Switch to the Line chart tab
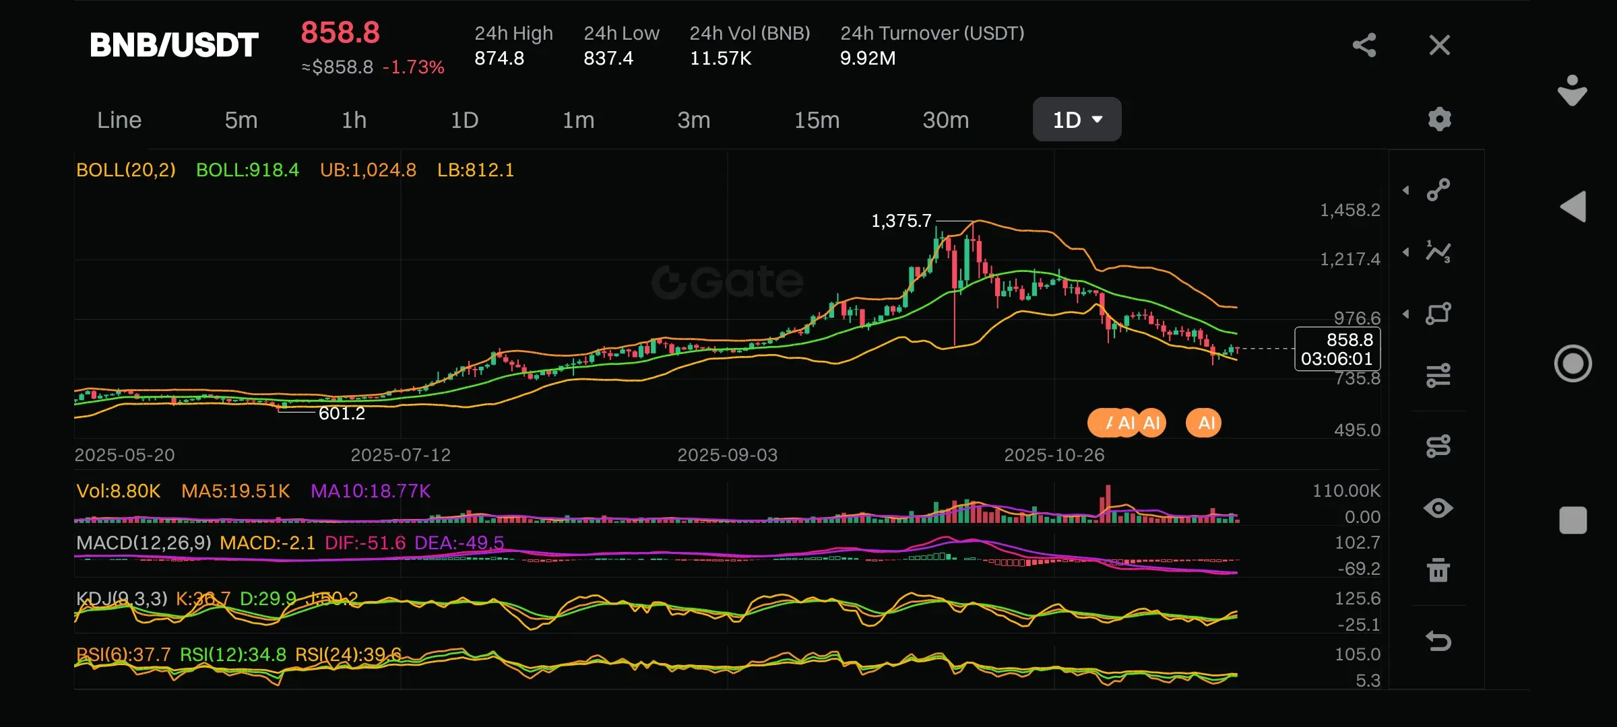The image size is (1617, 727). click(x=119, y=120)
